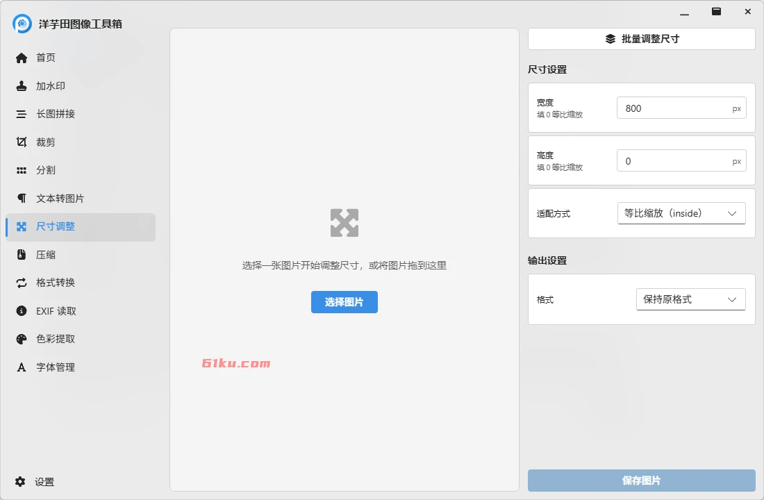The height and width of the screenshot is (500, 764).
Task: Click the format convert arrows icon
Action: [x=22, y=283]
